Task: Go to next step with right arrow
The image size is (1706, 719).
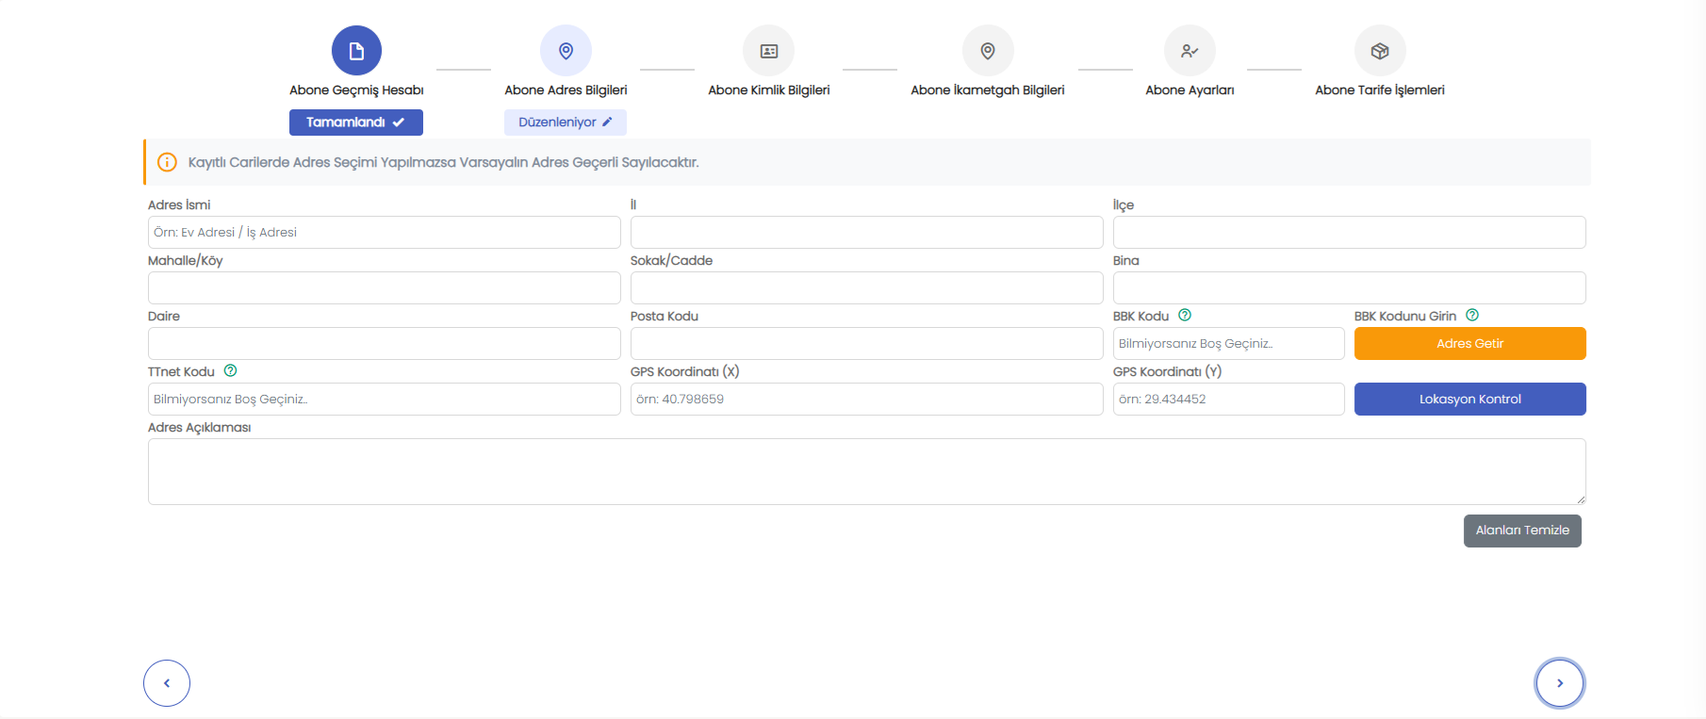Action: pos(1559,683)
